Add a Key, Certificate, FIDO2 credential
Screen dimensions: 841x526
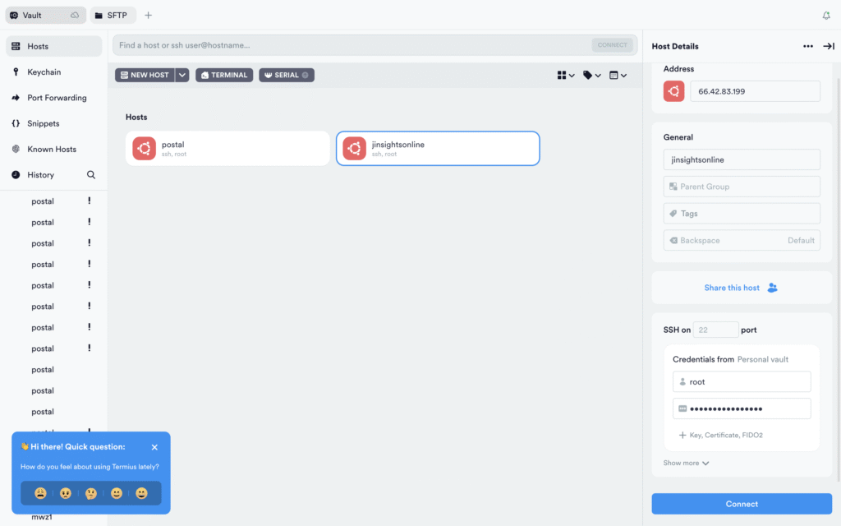click(x=721, y=435)
